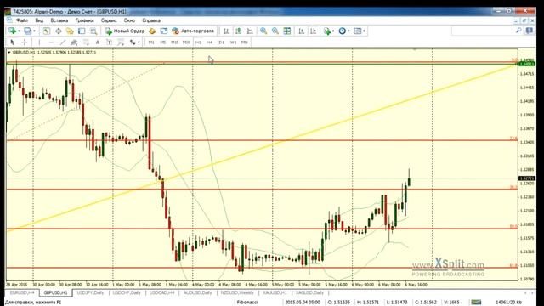Switch to the USDJPY,Daily chart tab

[90, 292]
